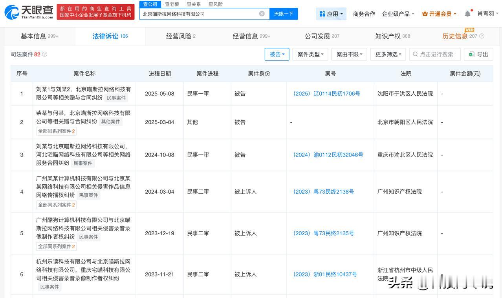Click the 天眼一下 search button
Screen dimensions: 502x298
pyautogui.click(x=284, y=14)
